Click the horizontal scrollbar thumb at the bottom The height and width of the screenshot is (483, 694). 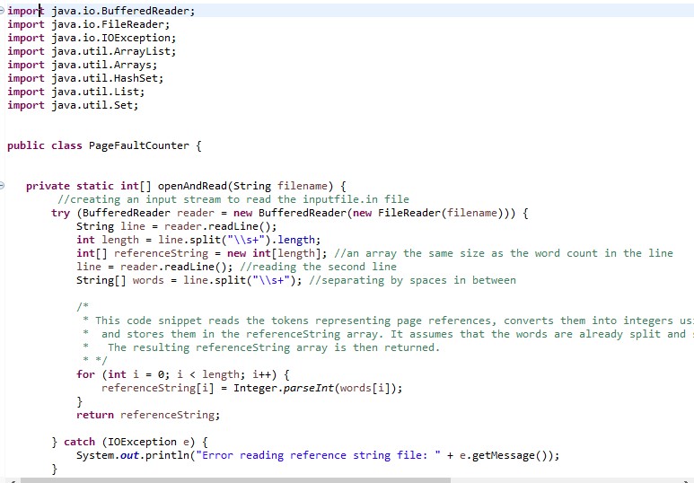[x=235, y=480]
